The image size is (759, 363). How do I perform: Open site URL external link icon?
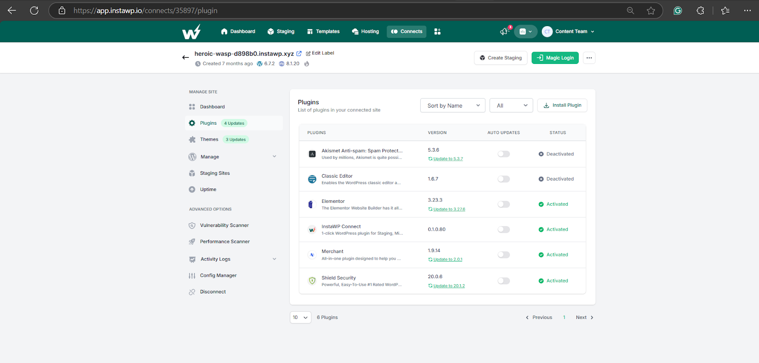click(299, 54)
